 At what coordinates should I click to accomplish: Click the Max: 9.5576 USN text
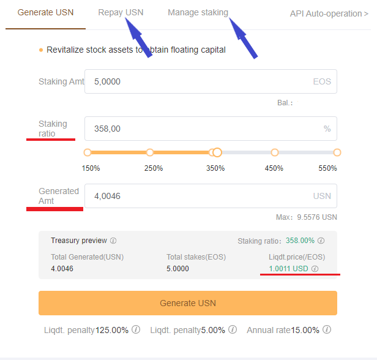pyautogui.click(x=306, y=217)
